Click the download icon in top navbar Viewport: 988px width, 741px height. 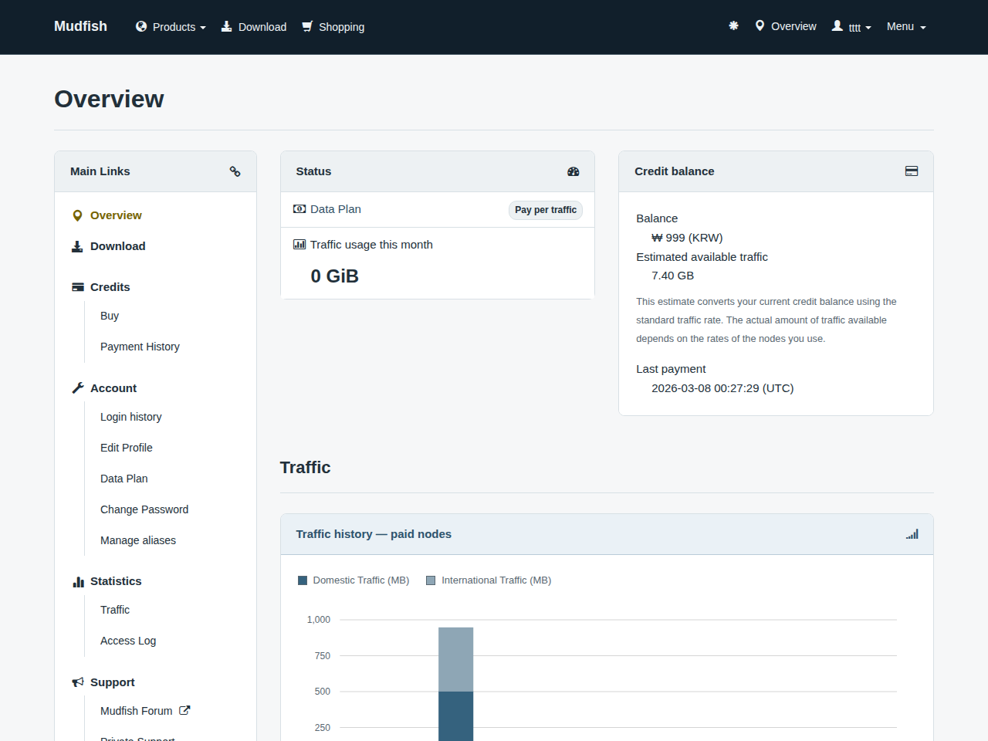tap(227, 26)
